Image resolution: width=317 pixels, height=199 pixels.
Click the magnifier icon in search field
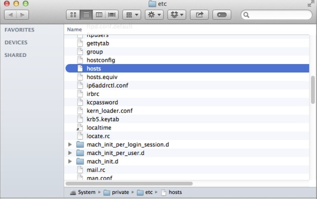pos(246,15)
